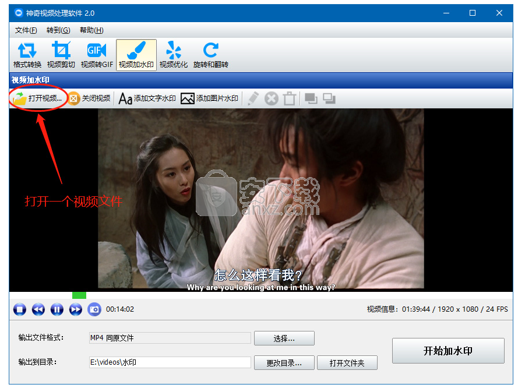The width and height of the screenshot is (518, 388).
Task: Click 打开视频 to open a video
Action: 38,98
